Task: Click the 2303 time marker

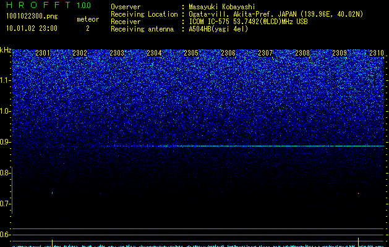Action: [x=117, y=53]
